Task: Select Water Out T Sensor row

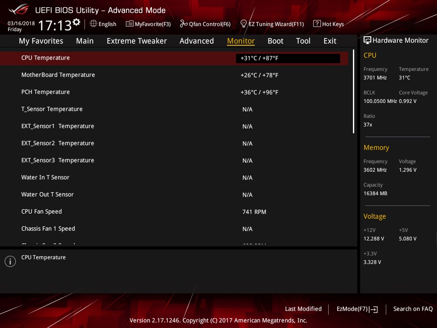Action: [x=174, y=194]
